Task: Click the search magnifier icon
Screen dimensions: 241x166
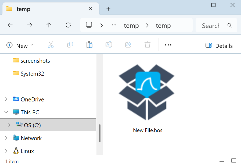Action: pos(230,25)
